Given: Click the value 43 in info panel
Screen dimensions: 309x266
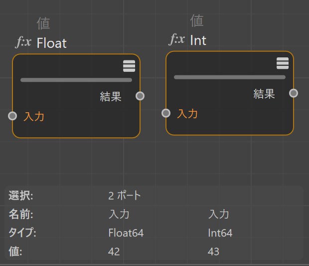Looking at the screenshot, I should tap(213, 252).
